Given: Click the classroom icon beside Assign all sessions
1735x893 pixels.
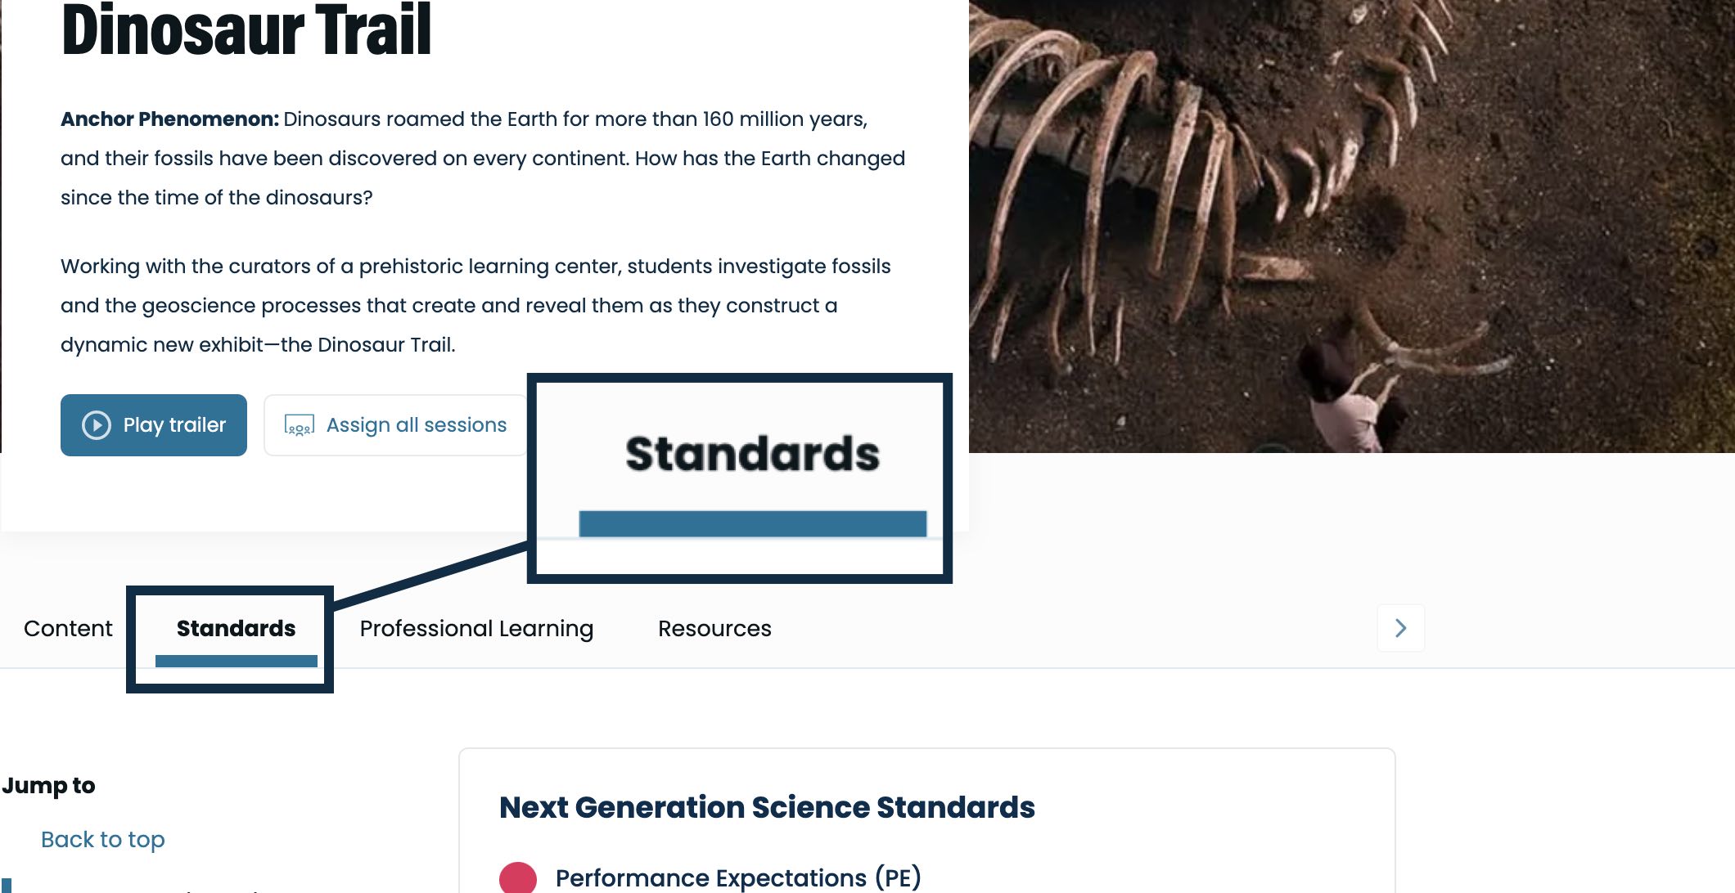Looking at the screenshot, I should [299, 425].
